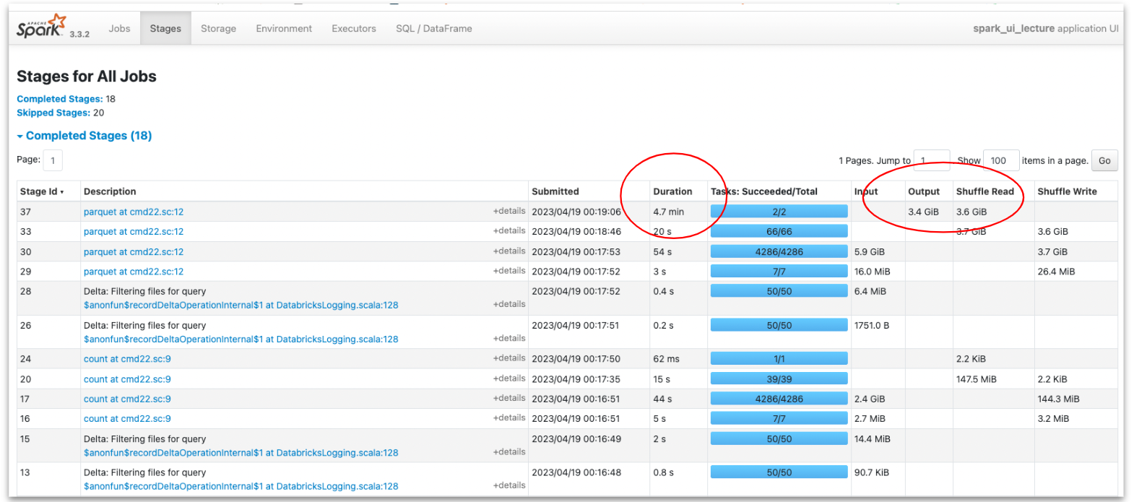Click the 4286/4286 progress bar for stage 30
Screen dimensions: 1134x502
779,252
